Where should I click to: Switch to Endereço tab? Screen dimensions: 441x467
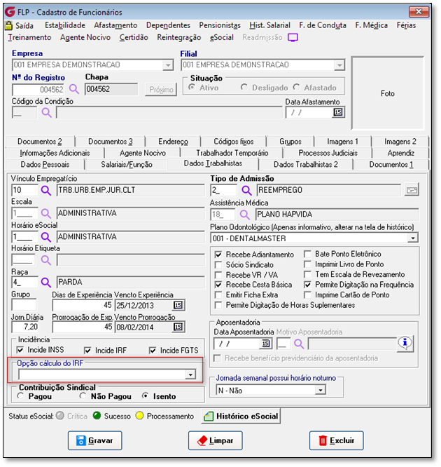(173, 142)
